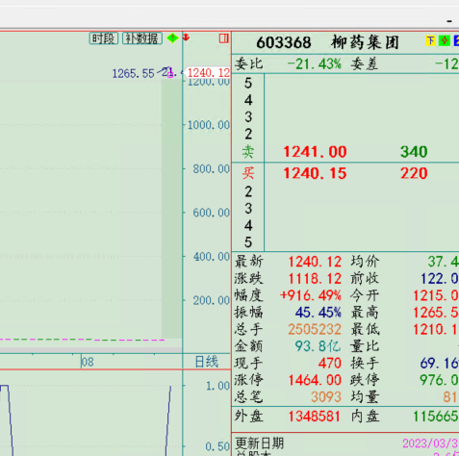Minimize the window using the dash button
The height and width of the screenshot is (456, 459).
449,21
